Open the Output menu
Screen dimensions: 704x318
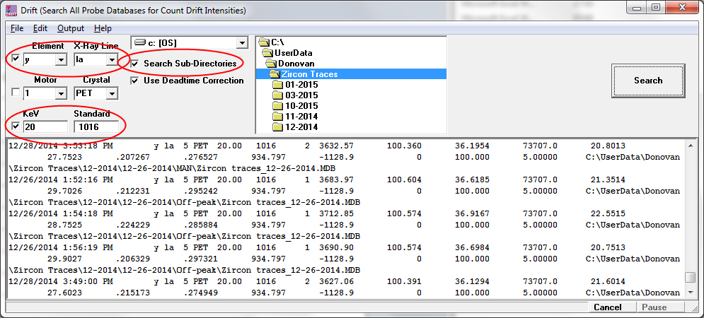70,28
